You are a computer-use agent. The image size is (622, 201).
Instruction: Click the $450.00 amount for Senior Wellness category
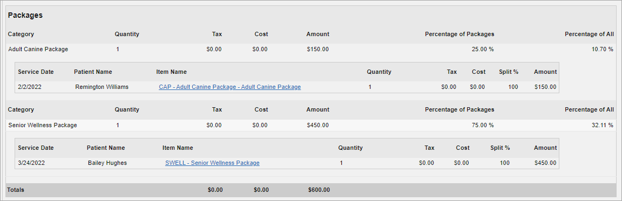pyautogui.click(x=317, y=126)
